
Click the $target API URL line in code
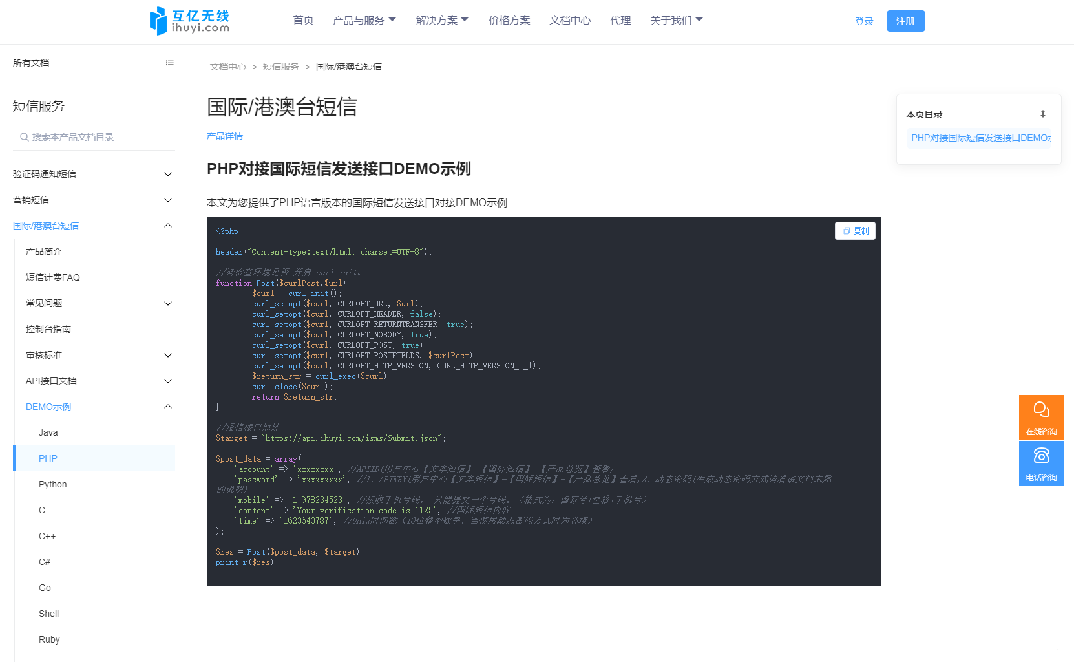tap(330, 438)
